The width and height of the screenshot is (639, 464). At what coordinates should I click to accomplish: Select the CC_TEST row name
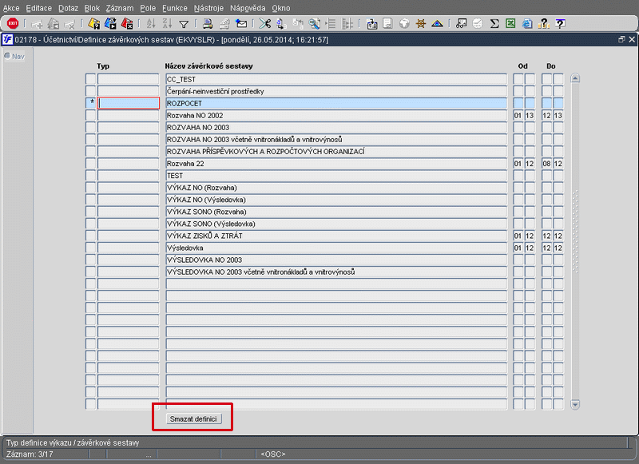(336, 79)
